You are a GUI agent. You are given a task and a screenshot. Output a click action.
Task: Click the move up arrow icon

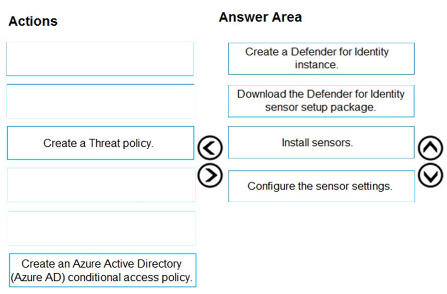coord(431,148)
